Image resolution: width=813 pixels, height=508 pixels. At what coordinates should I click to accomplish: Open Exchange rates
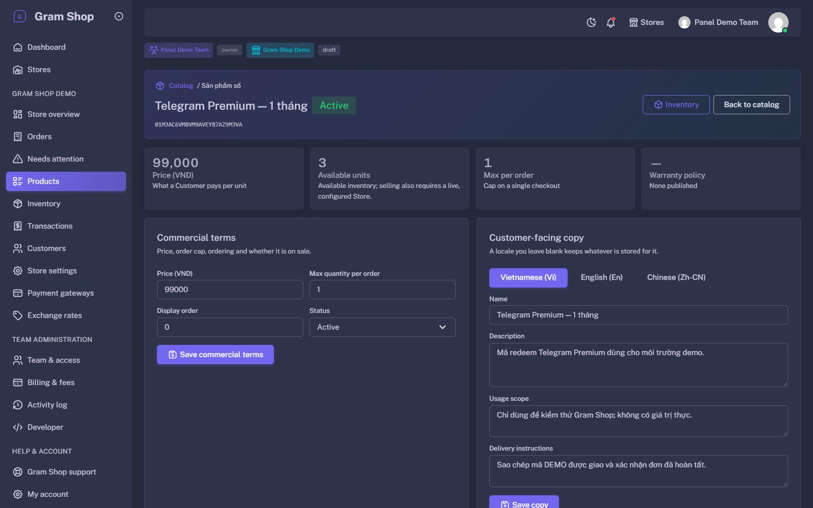pos(66,315)
